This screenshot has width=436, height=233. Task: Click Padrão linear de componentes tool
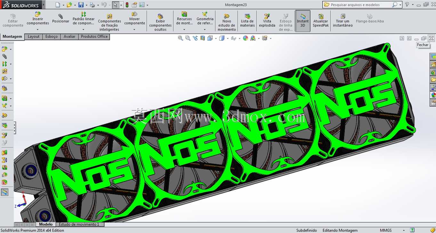pos(84,19)
